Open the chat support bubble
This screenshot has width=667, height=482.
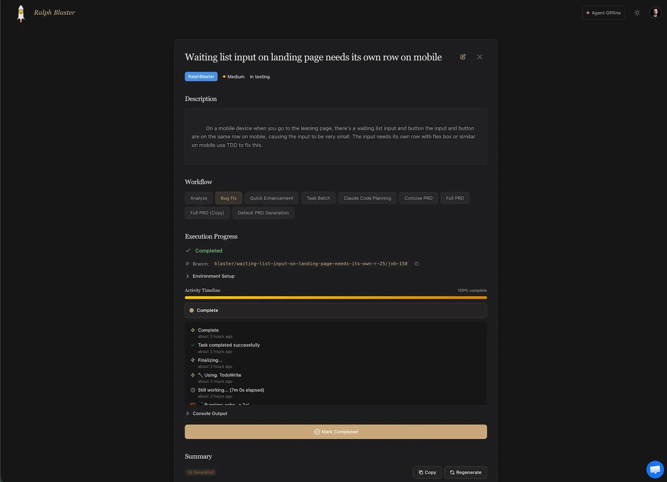click(x=655, y=470)
